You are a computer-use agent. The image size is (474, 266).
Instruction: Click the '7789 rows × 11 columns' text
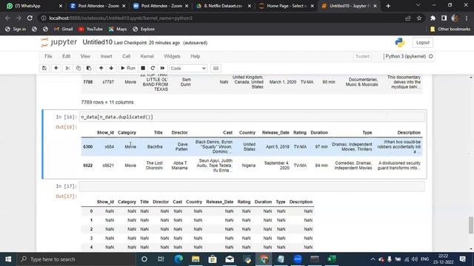107,102
